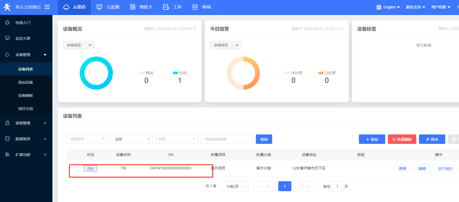
Task: Check the checkbox for device 730 row
Action: point(74,168)
